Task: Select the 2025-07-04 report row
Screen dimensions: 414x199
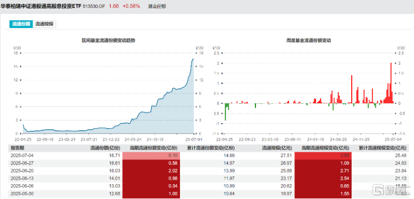Action: [209, 156]
